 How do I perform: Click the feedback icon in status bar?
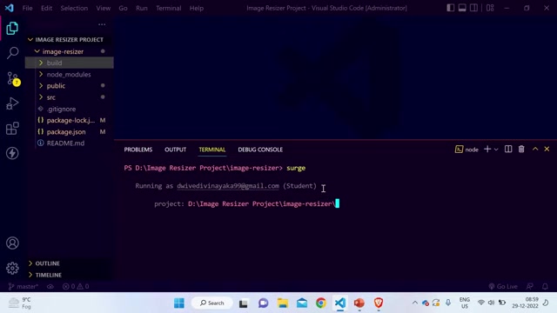[530, 286]
